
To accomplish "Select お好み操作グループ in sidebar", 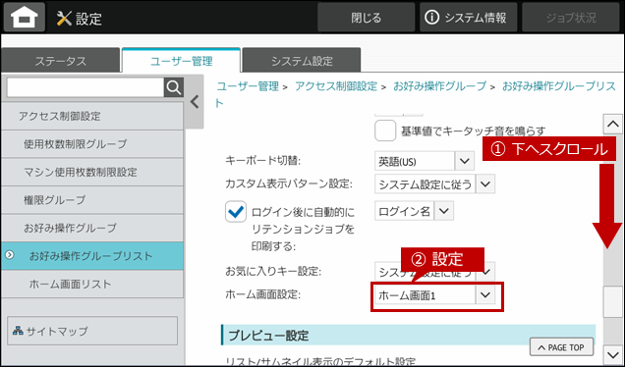I will (x=92, y=228).
